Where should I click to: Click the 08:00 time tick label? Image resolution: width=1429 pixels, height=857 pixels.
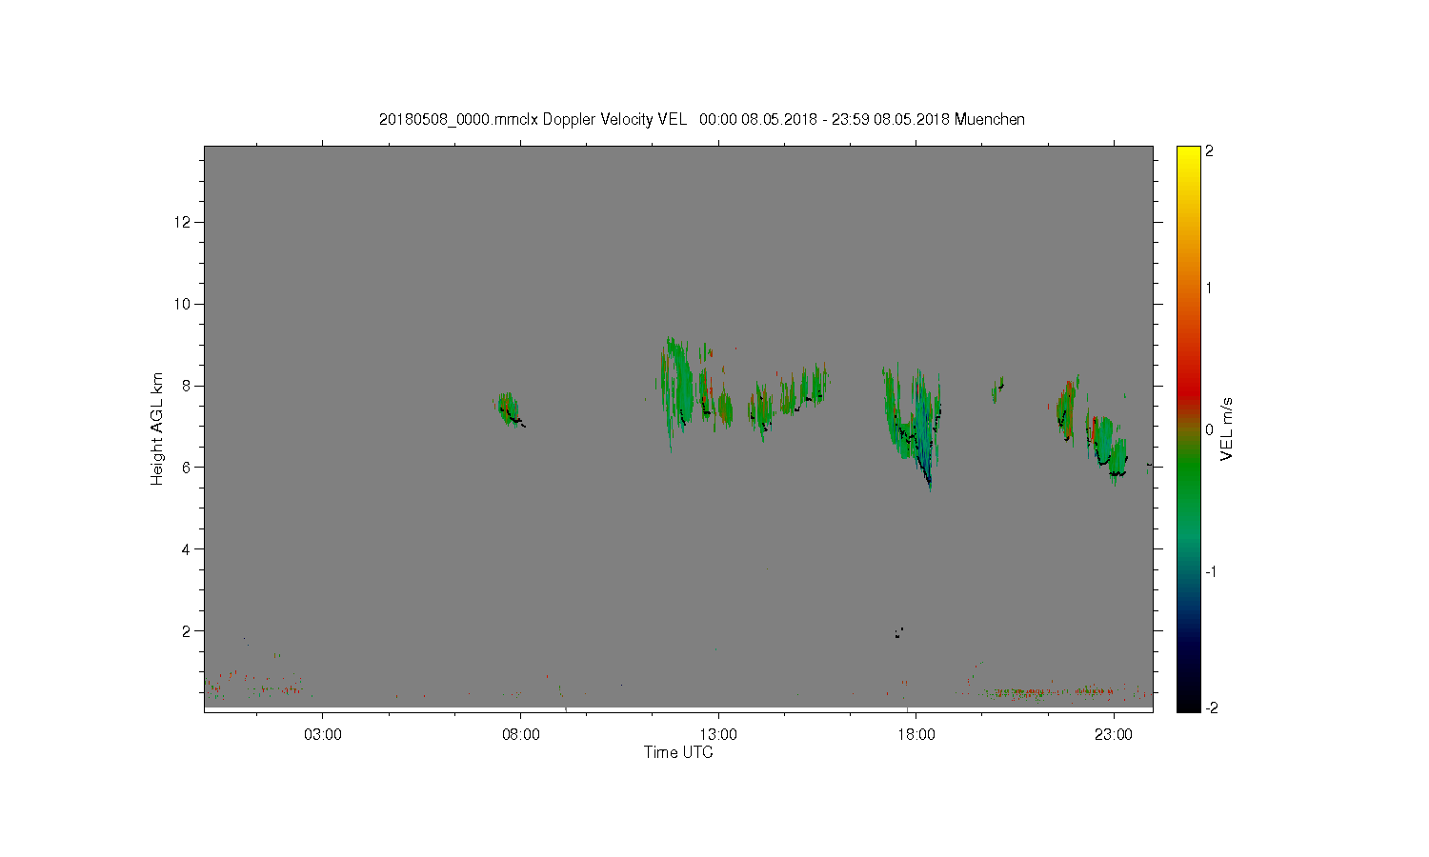[x=520, y=734]
